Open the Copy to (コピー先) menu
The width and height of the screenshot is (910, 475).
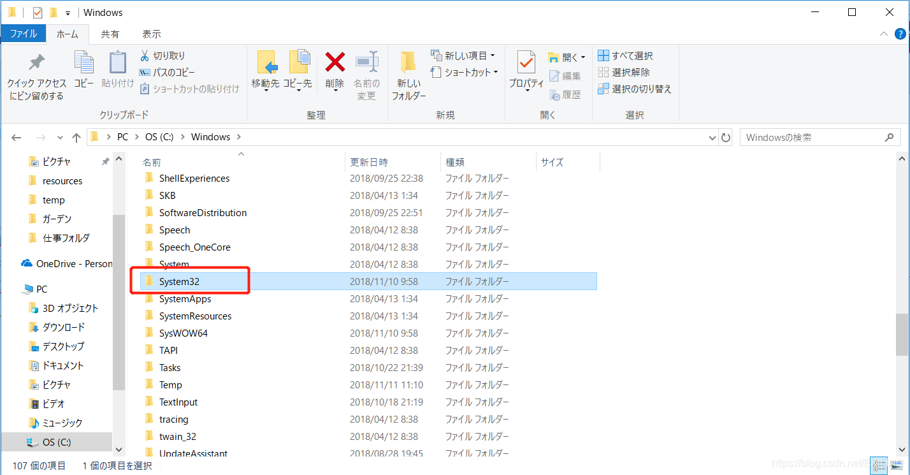click(298, 70)
